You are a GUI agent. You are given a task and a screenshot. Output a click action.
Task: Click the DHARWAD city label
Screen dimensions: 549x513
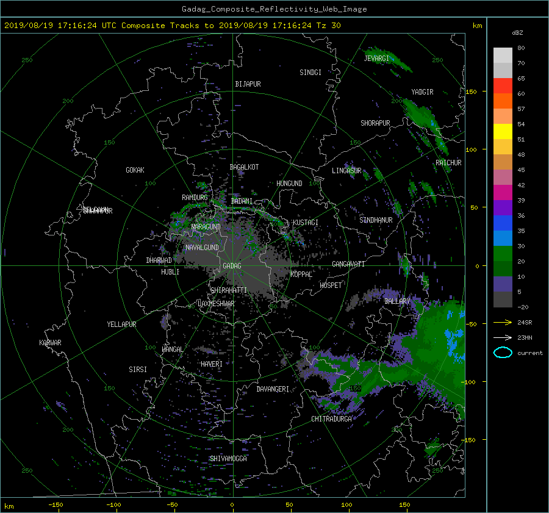(159, 260)
